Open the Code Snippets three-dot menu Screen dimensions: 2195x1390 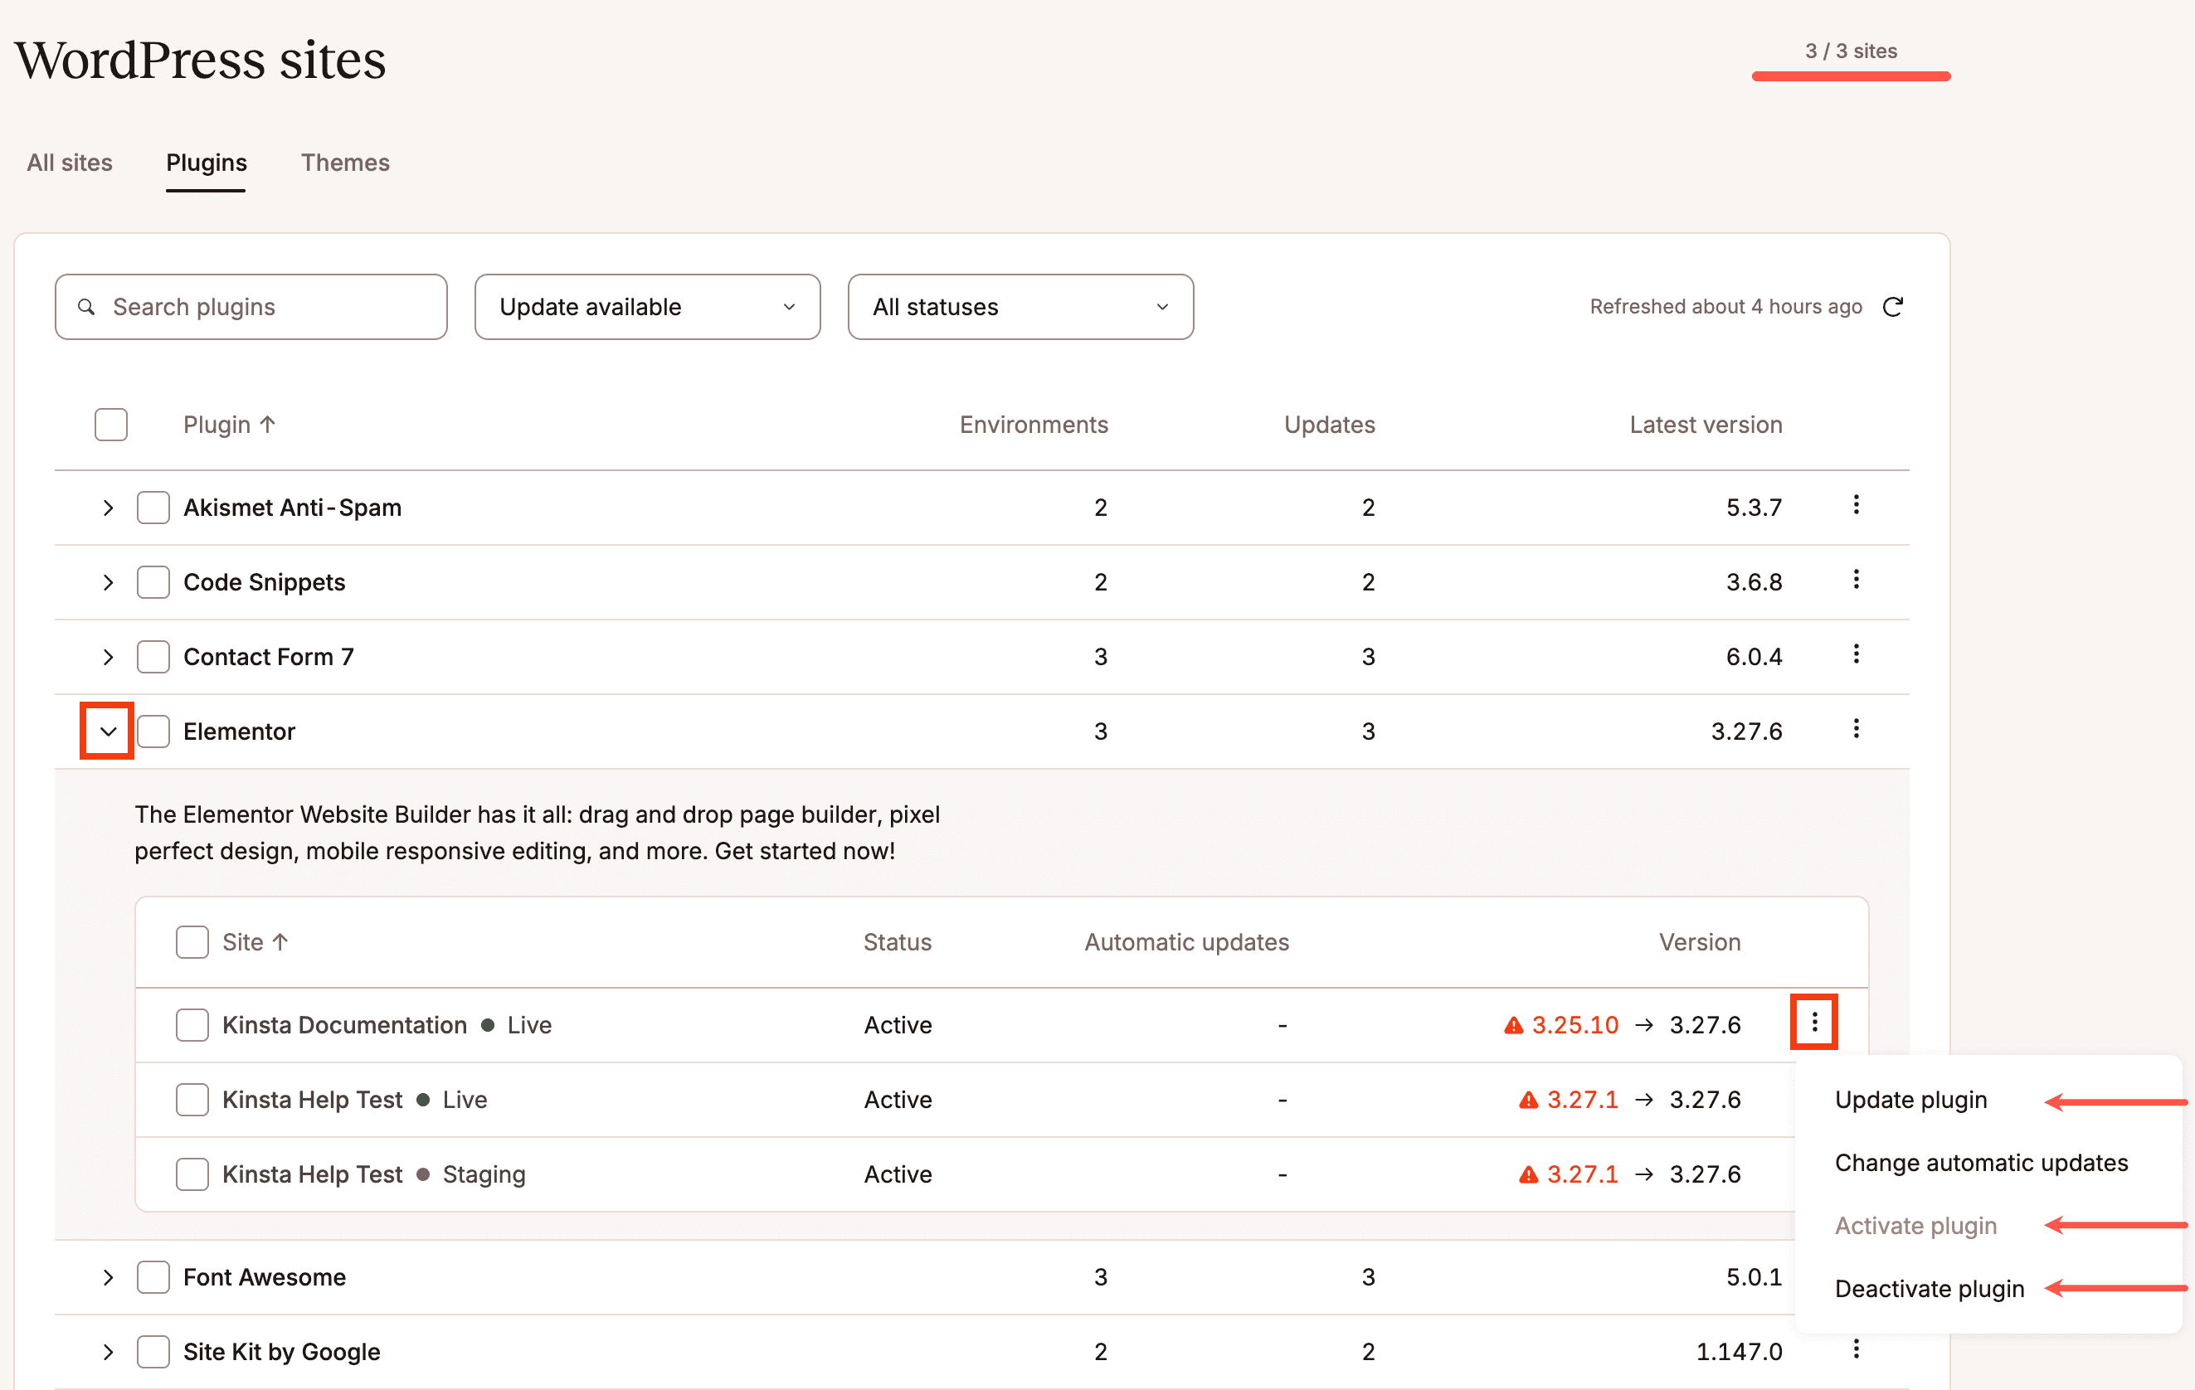[1856, 580]
